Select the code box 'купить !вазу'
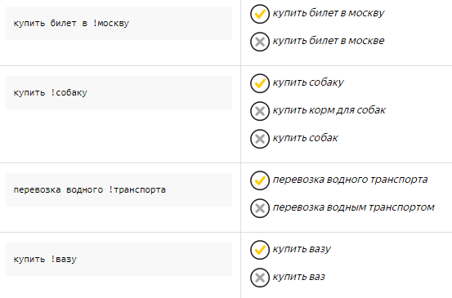 point(119,259)
